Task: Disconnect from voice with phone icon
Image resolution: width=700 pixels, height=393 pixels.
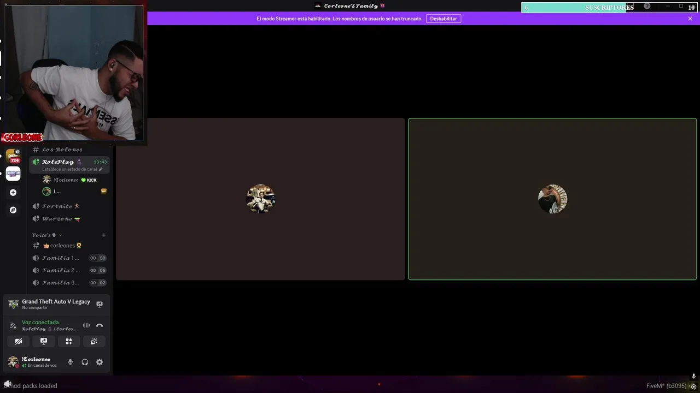Action: 100,325
